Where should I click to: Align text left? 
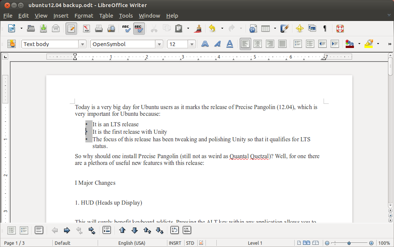pyautogui.click(x=245, y=44)
